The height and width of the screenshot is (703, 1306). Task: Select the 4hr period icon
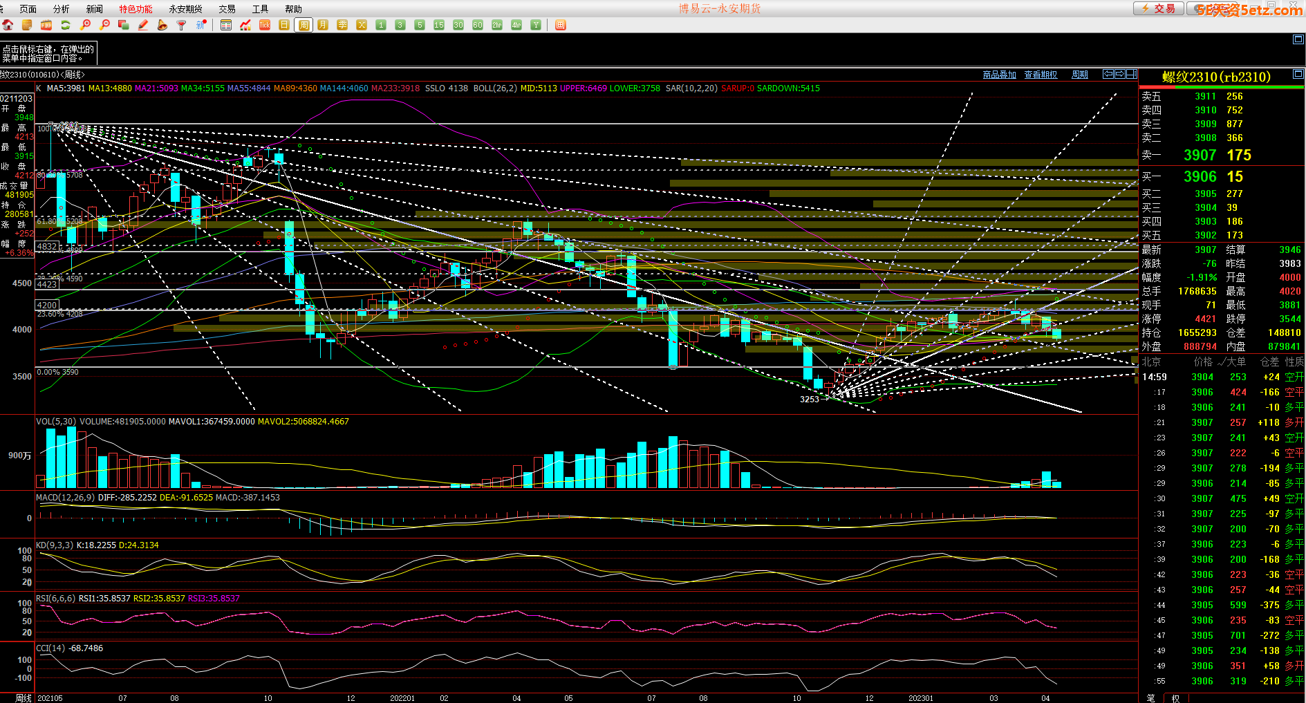(x=516, y=25)
